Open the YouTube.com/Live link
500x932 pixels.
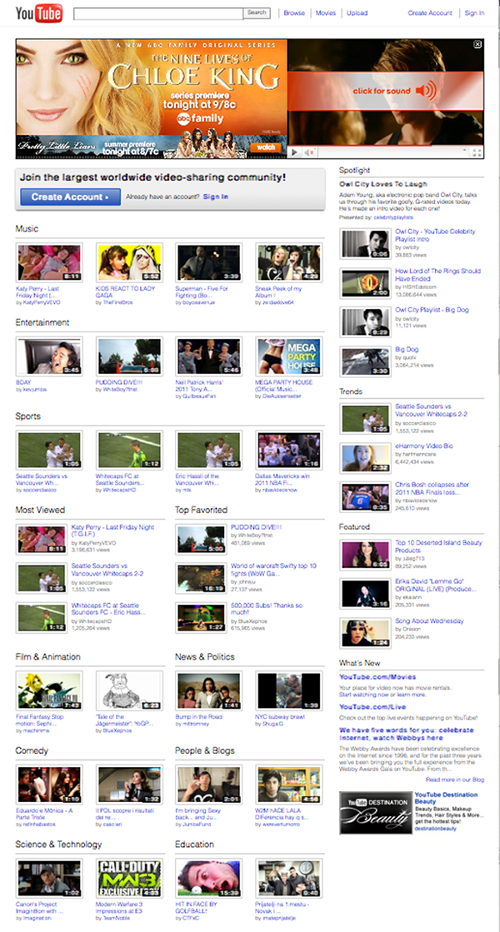point(372,707)
